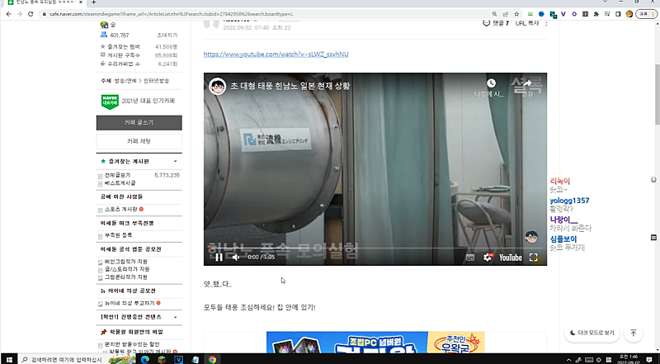Image resolution: width=660 pixels, height=364 pixels.
Task: Click the purple V extension icon
Action: point(563,14)
